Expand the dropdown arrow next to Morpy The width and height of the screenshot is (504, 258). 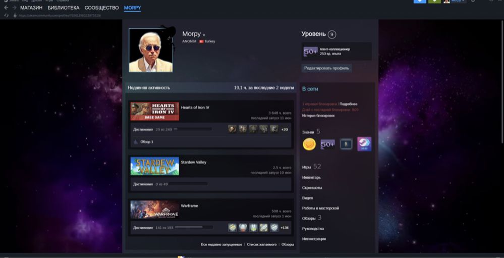(204, 35)
